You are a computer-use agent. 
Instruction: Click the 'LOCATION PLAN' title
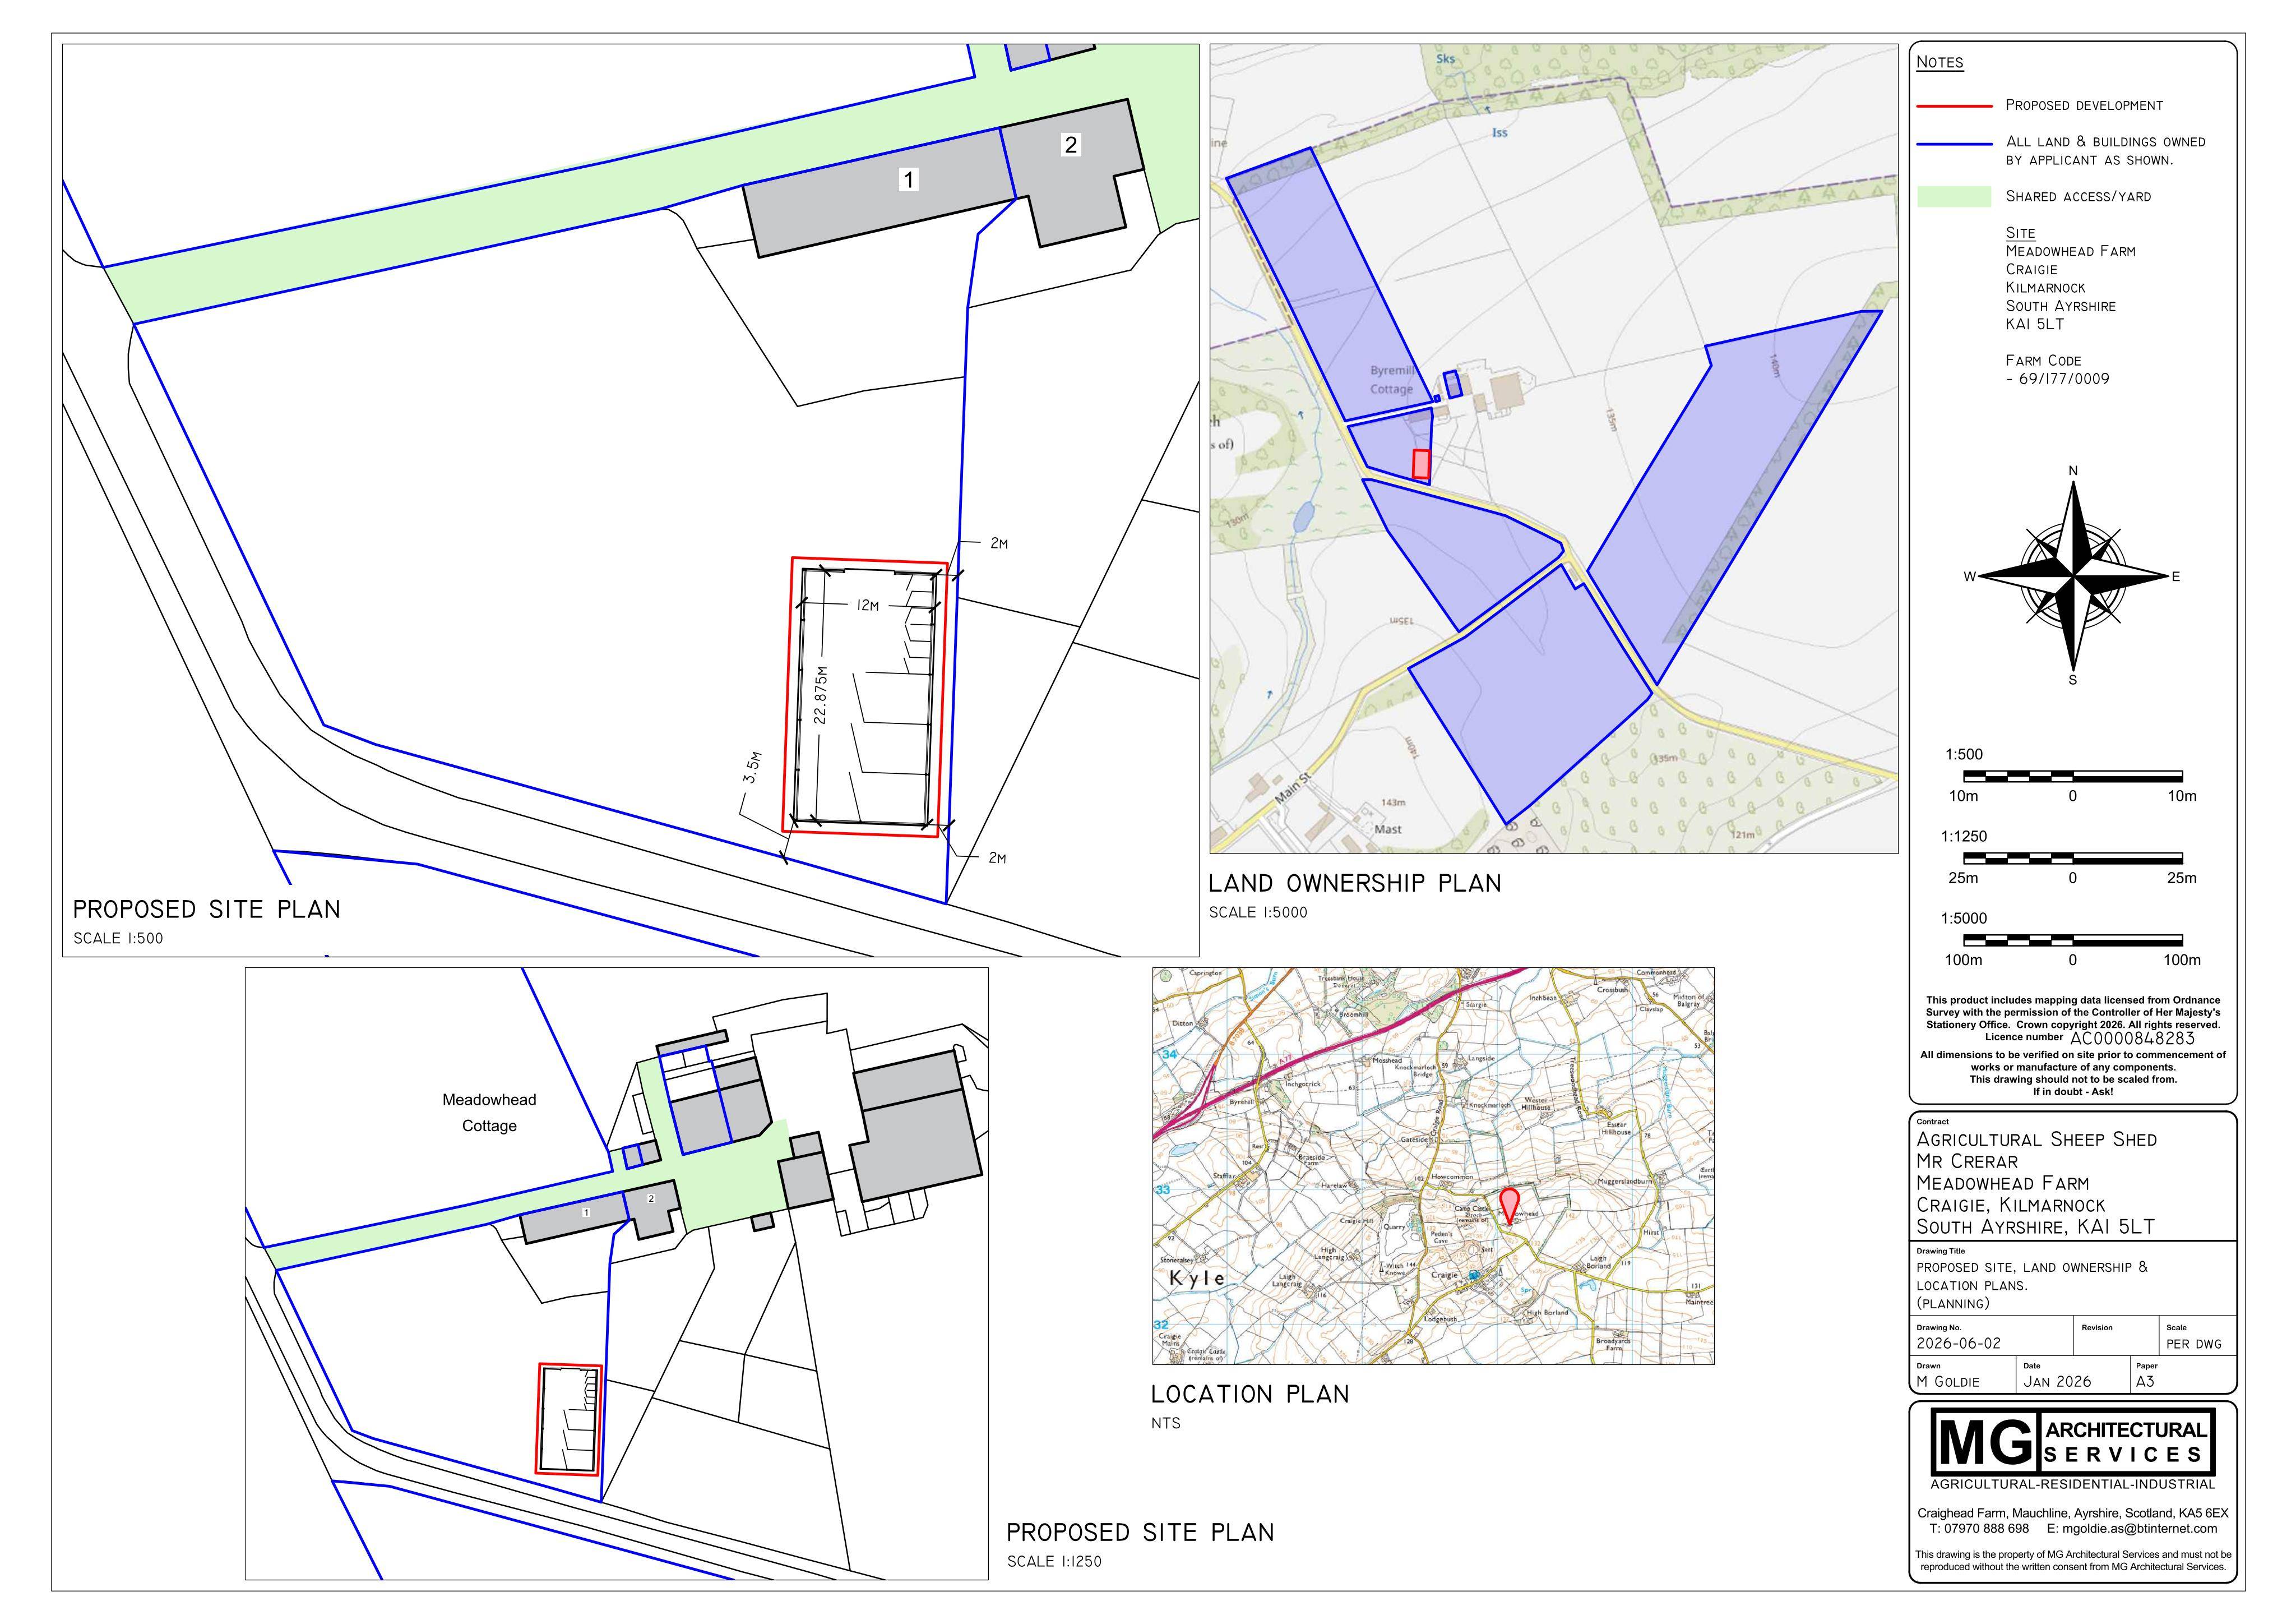coord(1250,1394)
